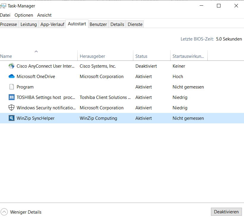The height and width of the screenshot is (219, 244).
Task: Switch to the Leistung tab
Action: (x=29, y=24)
